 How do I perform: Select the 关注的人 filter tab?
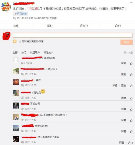48,52
